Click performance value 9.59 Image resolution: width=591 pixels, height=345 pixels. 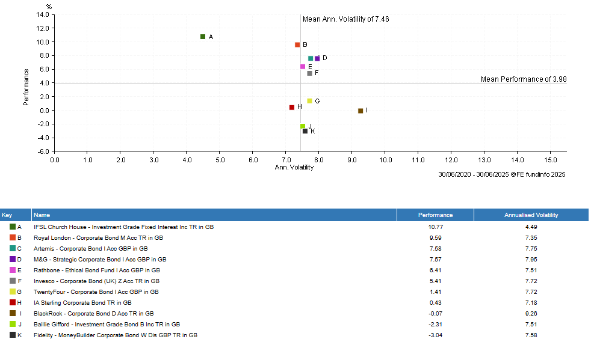[435, 238]
